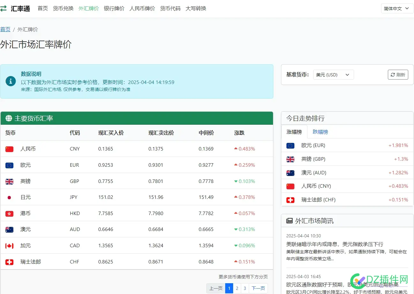Click the Australia flag beside 澳元 (AUD)
This screenshot has width=414, height=294.
[290, 172]
